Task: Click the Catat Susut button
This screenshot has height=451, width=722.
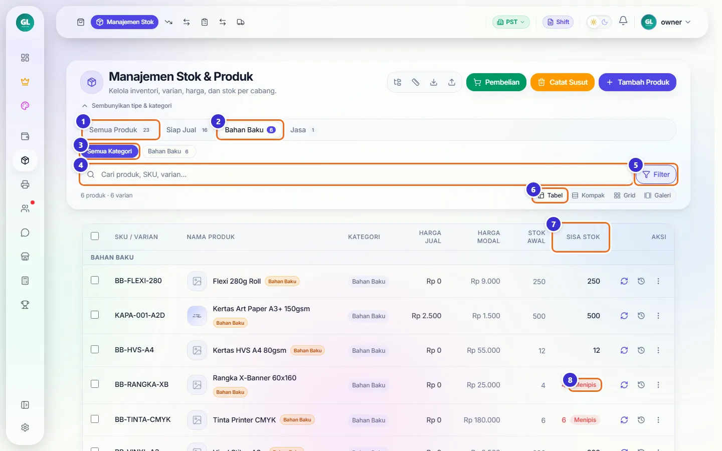Action: coord(563,82)
